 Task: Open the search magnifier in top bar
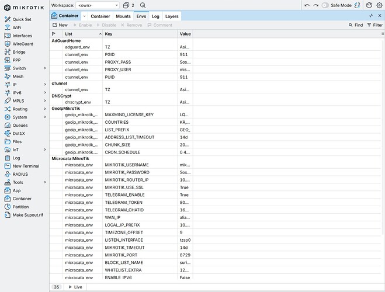tap(143, 5)
